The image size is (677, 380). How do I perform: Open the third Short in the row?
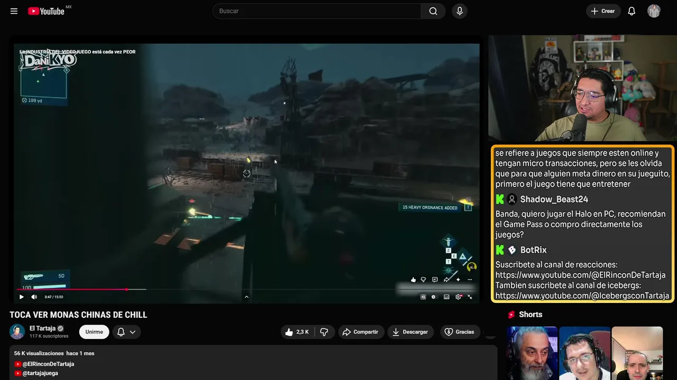(637, 353)
